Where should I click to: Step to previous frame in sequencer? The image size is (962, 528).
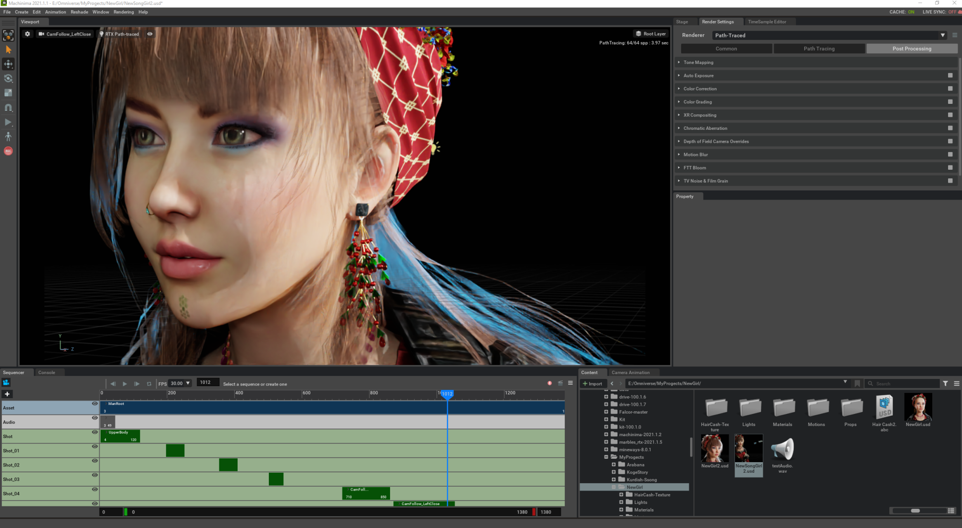113,384
